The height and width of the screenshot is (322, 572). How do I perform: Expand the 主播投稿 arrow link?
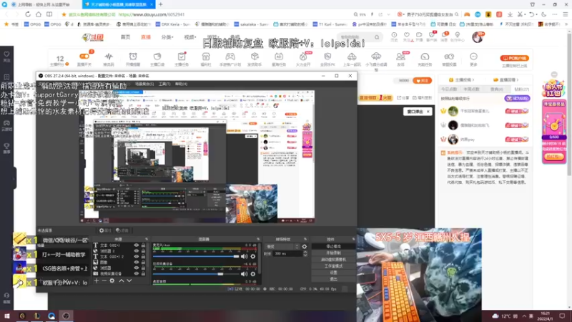tap(462, 79)
